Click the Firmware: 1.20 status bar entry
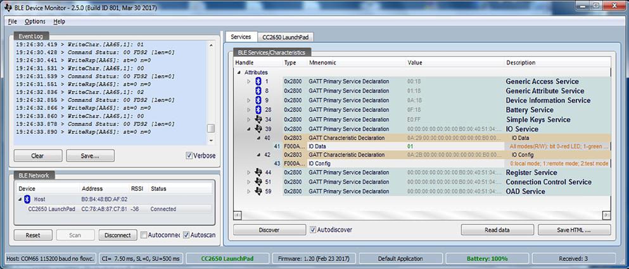 314,259
